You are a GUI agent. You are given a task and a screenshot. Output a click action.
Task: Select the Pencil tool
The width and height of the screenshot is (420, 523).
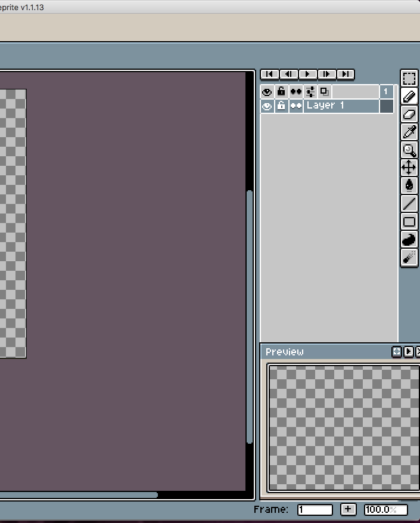point(409,97)
